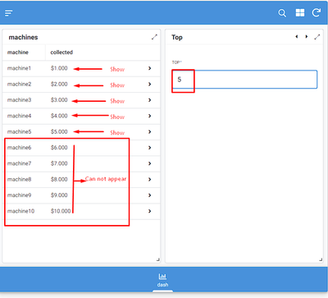
Task: Open machine2 row chevron
Action: [x=149, y=84]
